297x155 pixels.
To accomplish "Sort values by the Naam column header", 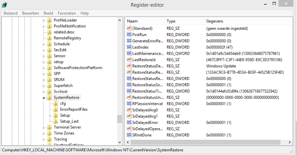I will coord(145,21).
